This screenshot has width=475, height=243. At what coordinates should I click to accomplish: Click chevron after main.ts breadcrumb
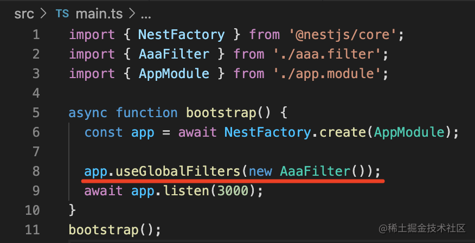(x=131, y=14)
